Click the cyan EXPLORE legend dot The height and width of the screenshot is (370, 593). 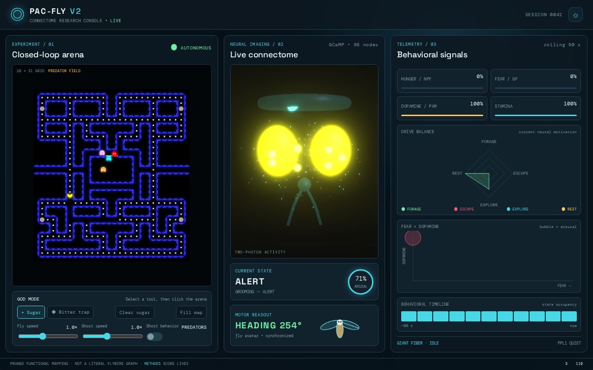pyautogui.click(x=509, y=209)
